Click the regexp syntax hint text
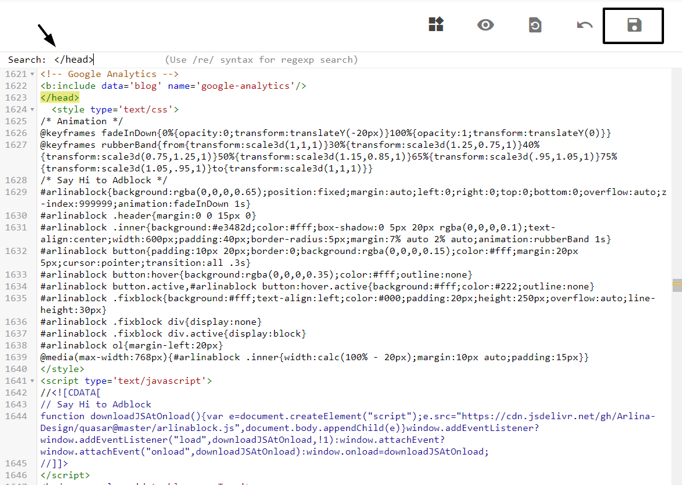682x485 pixels. coord(261,60)
